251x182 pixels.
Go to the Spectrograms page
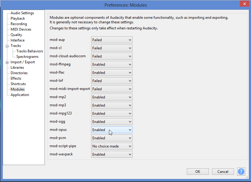coord(27,57)
